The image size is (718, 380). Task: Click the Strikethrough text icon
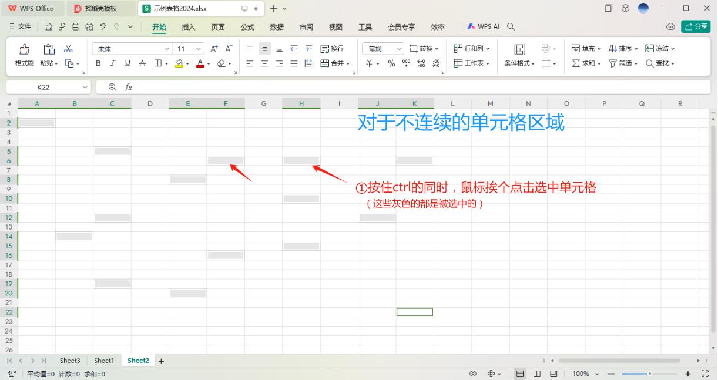click(x=142, y=63)
